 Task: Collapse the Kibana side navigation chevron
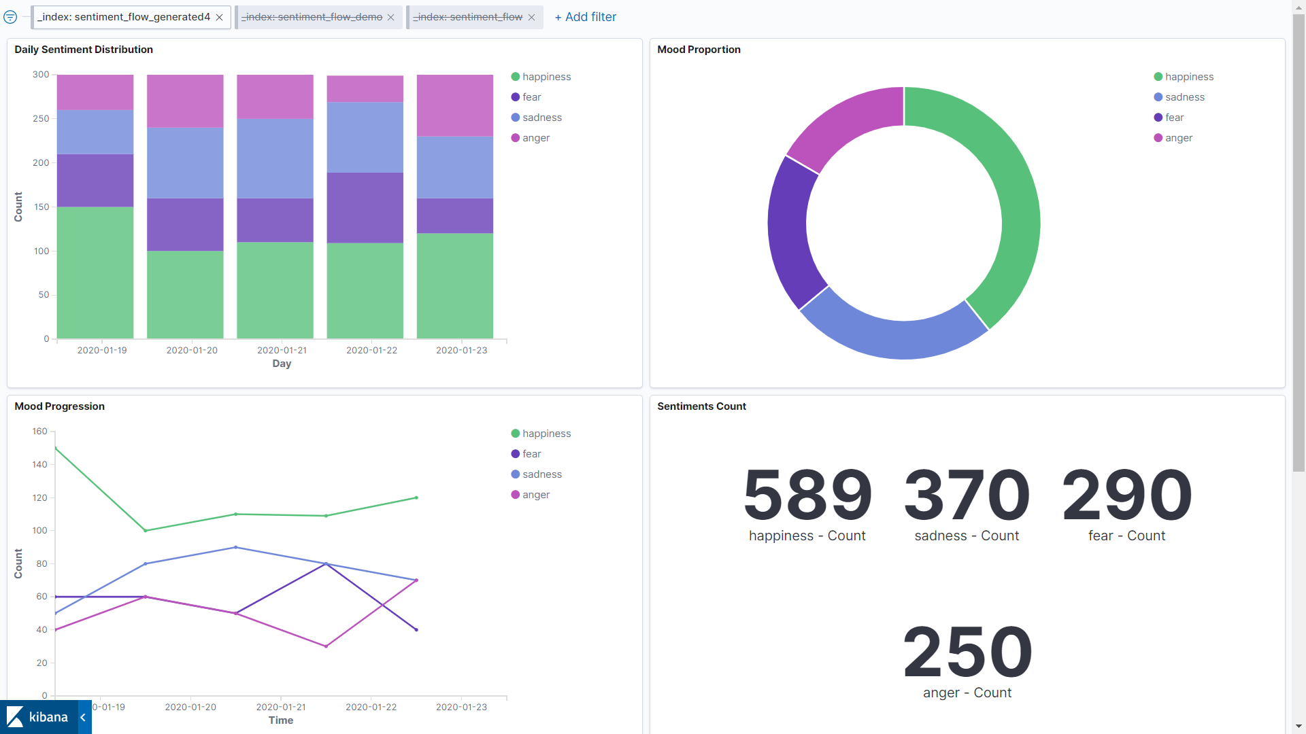tap(83, 717)
